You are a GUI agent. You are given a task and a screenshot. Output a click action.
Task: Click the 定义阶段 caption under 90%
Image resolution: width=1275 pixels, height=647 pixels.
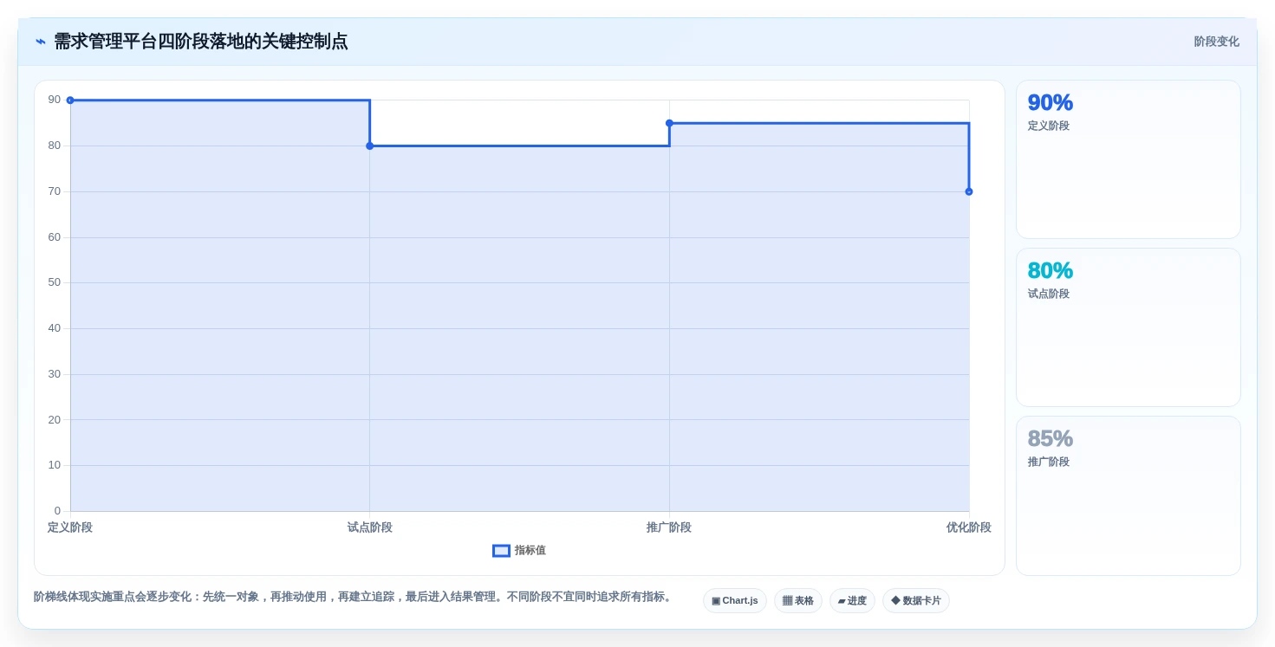click(1049, 126)
